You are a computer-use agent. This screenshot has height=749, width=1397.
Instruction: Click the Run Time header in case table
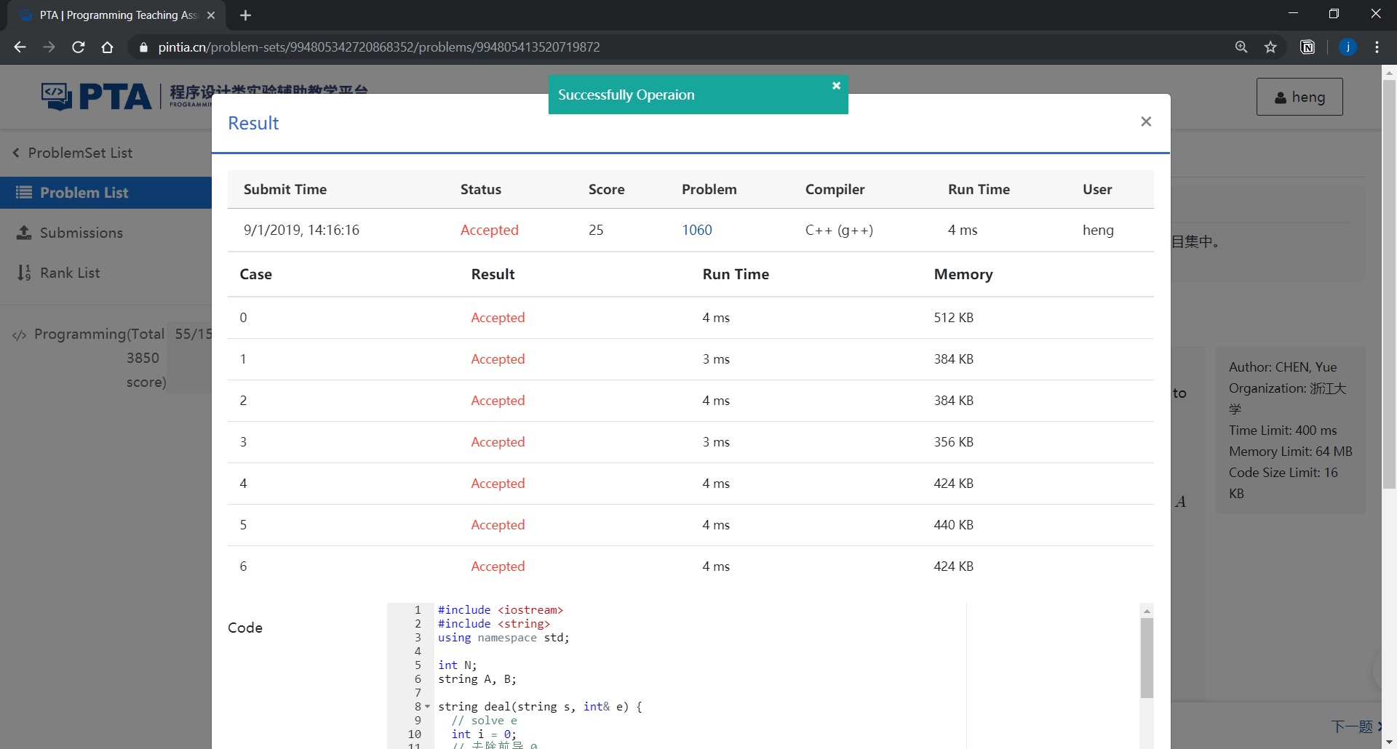[736, 274]
